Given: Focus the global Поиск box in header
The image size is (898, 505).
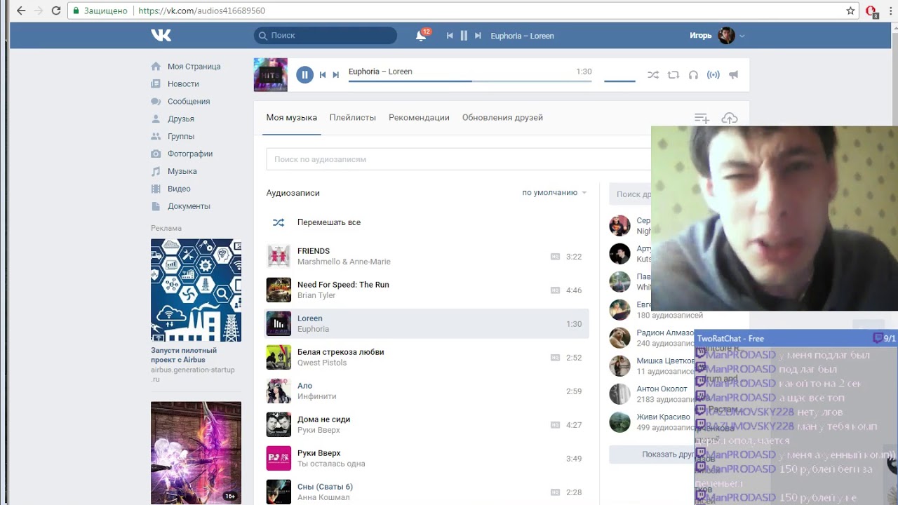Looking at the screenshot, I should 326,36.
